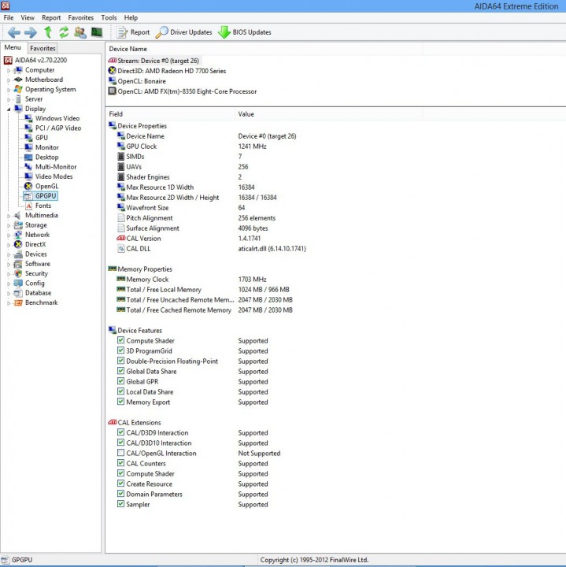Toggle Sampler checkbox
Image resolution: width=566 pixels, height=567 pixels.
pos(120,504)
